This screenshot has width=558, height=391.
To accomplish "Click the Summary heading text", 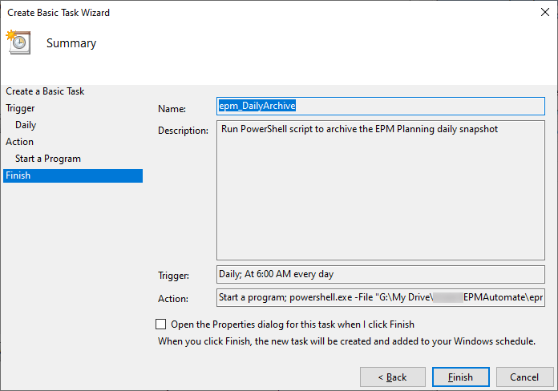I will pyautogui.click(x=71, y=43).
